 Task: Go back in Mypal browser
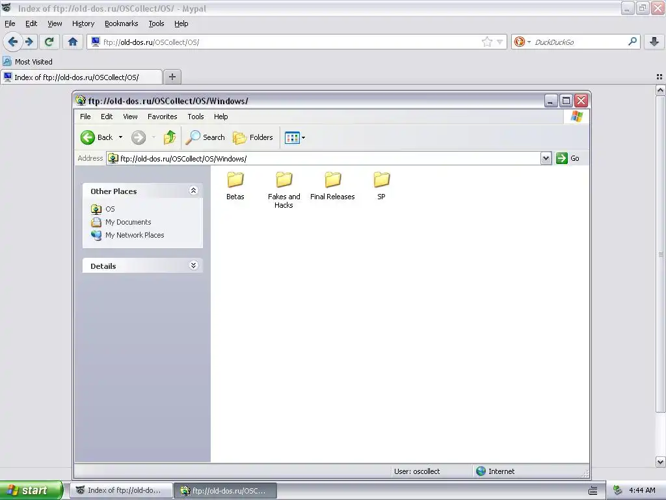click(13, 42)
